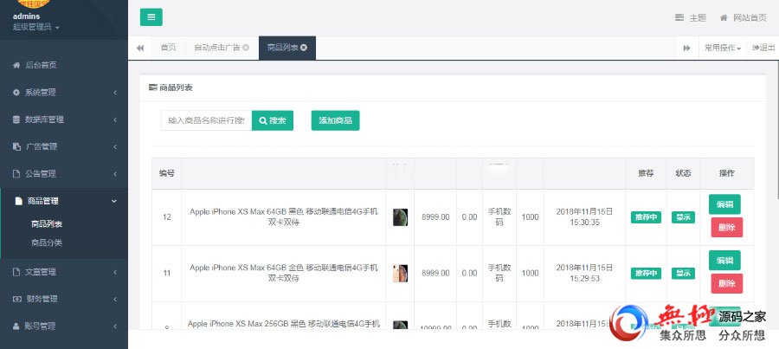
Task: Click the 退出 logout button
Action: pos(763,48)
